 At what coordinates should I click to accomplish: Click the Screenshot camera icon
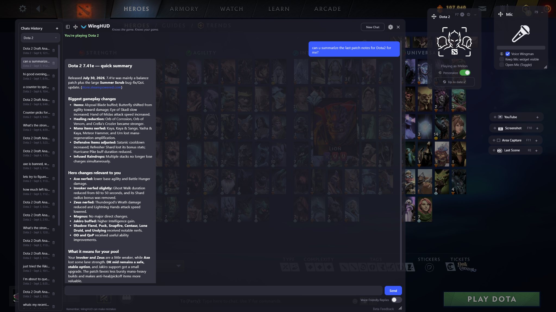click(501, 128)
